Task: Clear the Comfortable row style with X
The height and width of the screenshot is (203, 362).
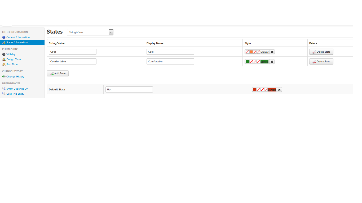Action: click(272, 62)
